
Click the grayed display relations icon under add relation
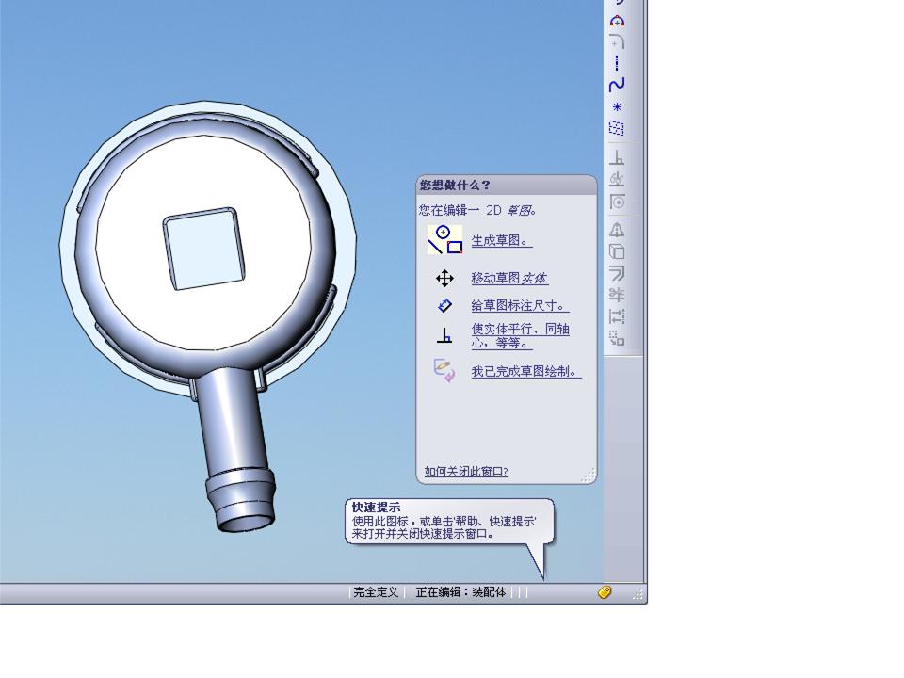617,179
